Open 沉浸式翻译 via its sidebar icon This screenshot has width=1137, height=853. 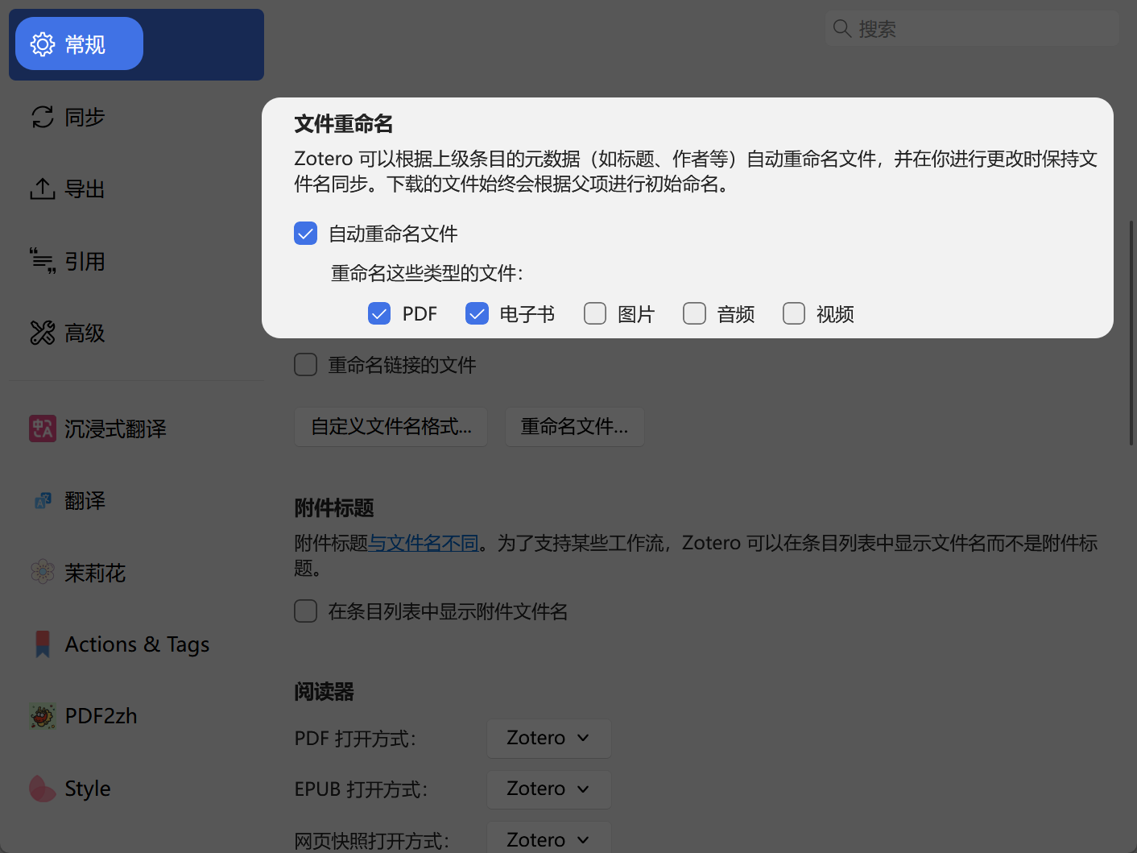point(42,429)
